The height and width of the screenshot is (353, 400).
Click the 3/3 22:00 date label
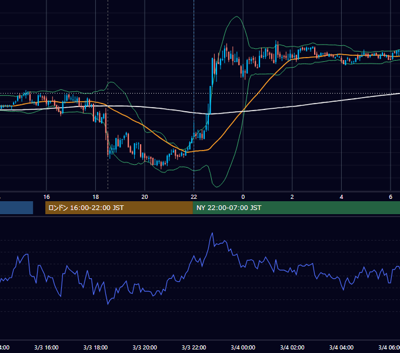click(x=194, y=347)
